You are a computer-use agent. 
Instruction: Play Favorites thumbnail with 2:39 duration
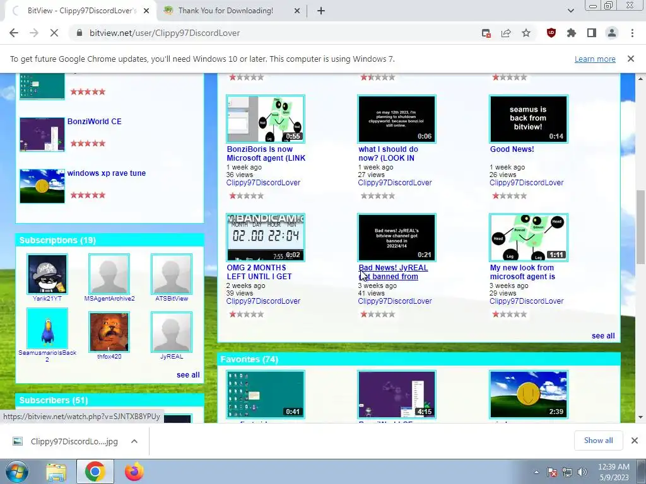click(528, 395)
